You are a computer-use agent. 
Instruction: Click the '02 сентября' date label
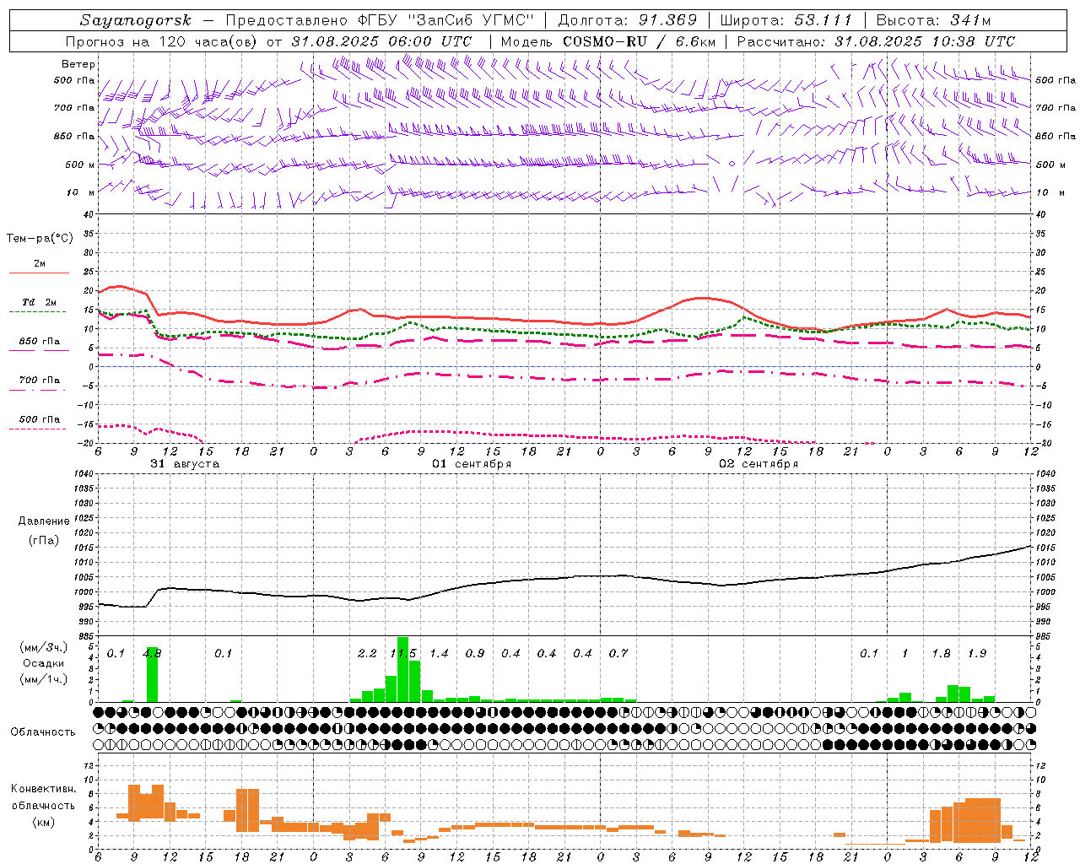click(x=759, y=464)
